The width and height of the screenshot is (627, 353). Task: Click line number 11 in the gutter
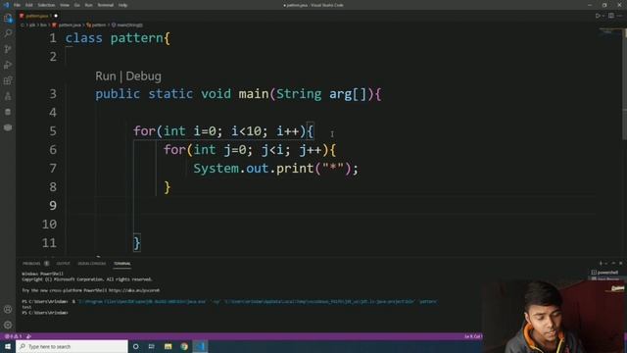[x=49, y=243]
